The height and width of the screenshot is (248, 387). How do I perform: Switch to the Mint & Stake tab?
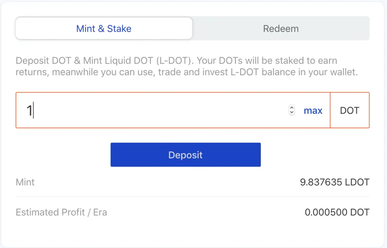tap(104, 29)
